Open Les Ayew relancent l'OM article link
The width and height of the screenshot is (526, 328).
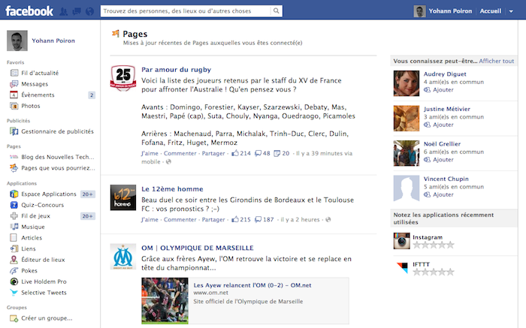click(x=252, y=285)
